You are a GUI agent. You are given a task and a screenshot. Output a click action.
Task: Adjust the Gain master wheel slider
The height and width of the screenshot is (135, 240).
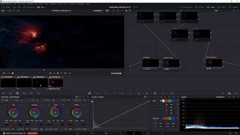(x=55, y=124)
